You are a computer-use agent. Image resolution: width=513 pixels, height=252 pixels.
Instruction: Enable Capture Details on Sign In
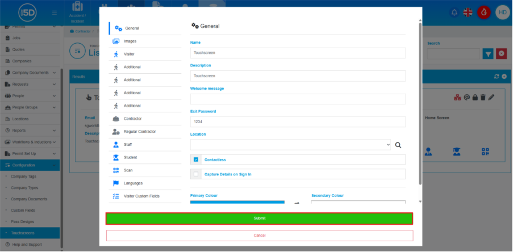point(196,174)
